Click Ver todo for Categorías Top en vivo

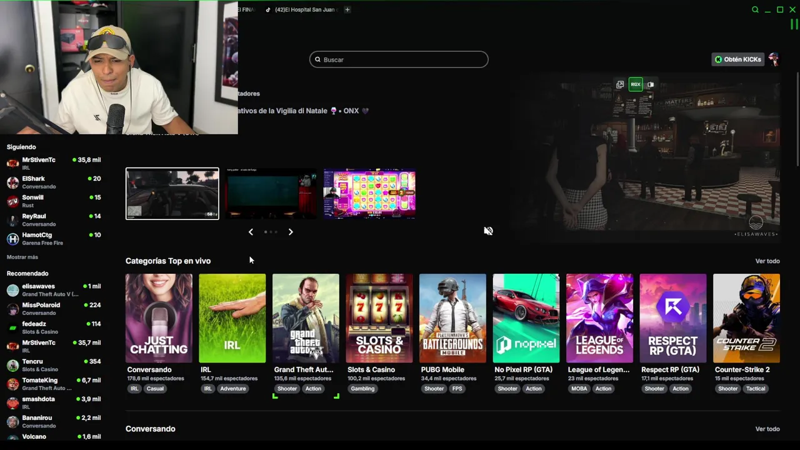(x=767, y=261)
